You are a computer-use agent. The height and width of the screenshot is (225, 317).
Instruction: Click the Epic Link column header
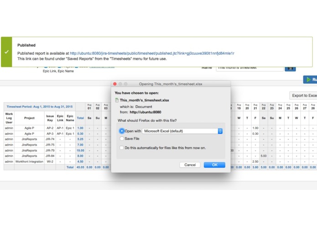click(60, 118)
